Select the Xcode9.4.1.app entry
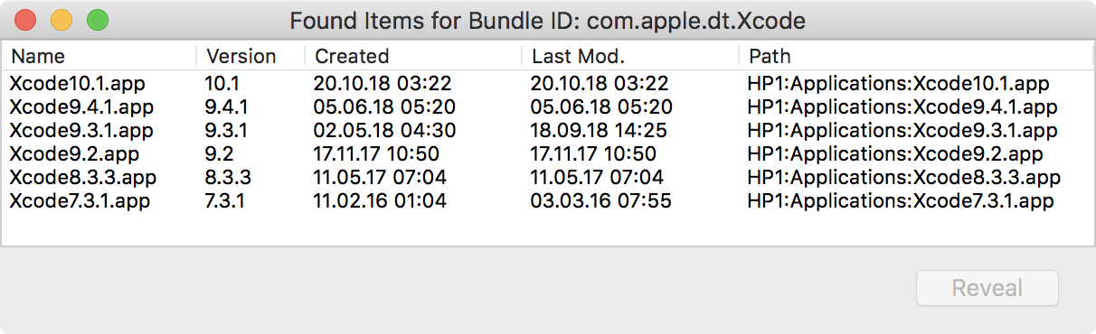The image size is (1096, 334). tap(548, 107)
